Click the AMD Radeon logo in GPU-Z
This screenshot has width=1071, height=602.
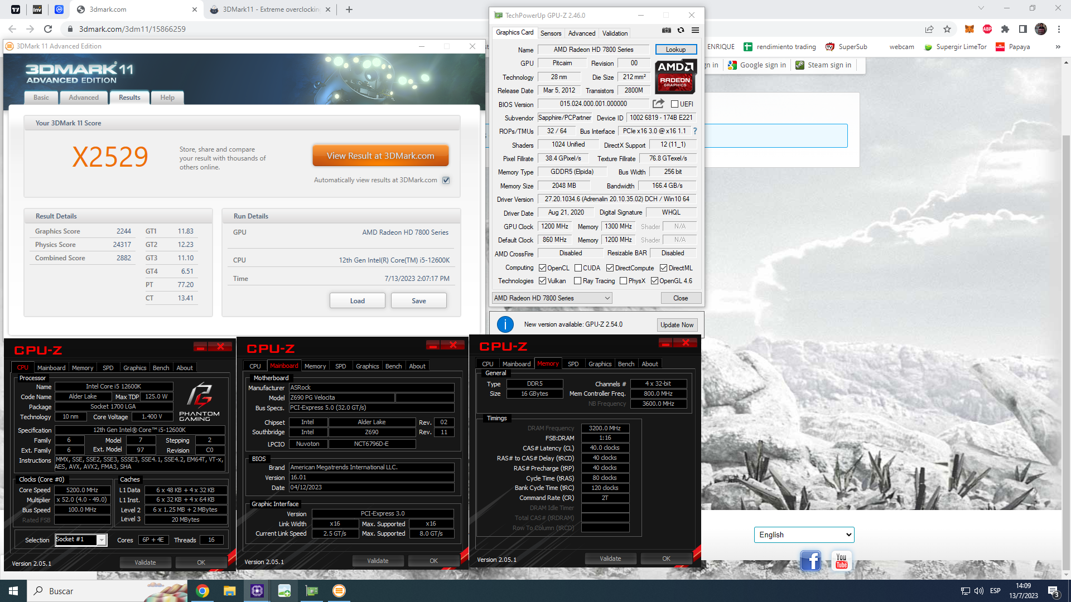(x=676, y=76)
